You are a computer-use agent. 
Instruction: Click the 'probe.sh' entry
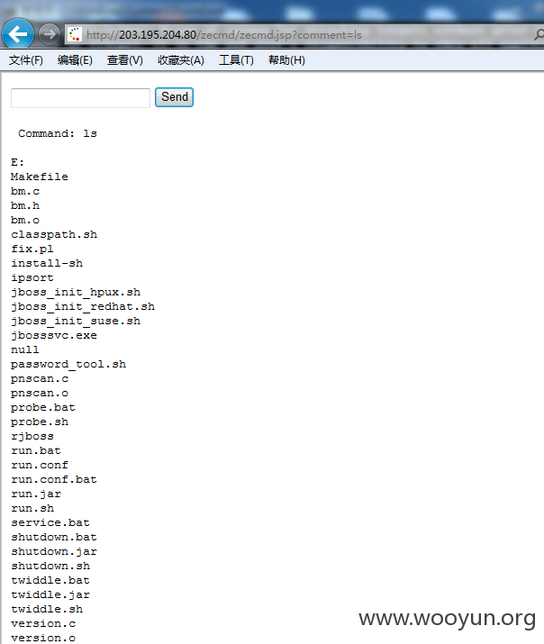coord(40,422)
